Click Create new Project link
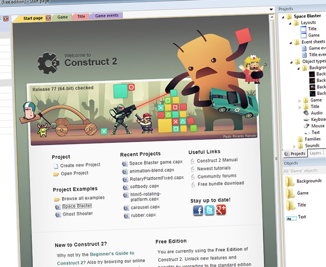Screen dimensions: 326x267 80,165
